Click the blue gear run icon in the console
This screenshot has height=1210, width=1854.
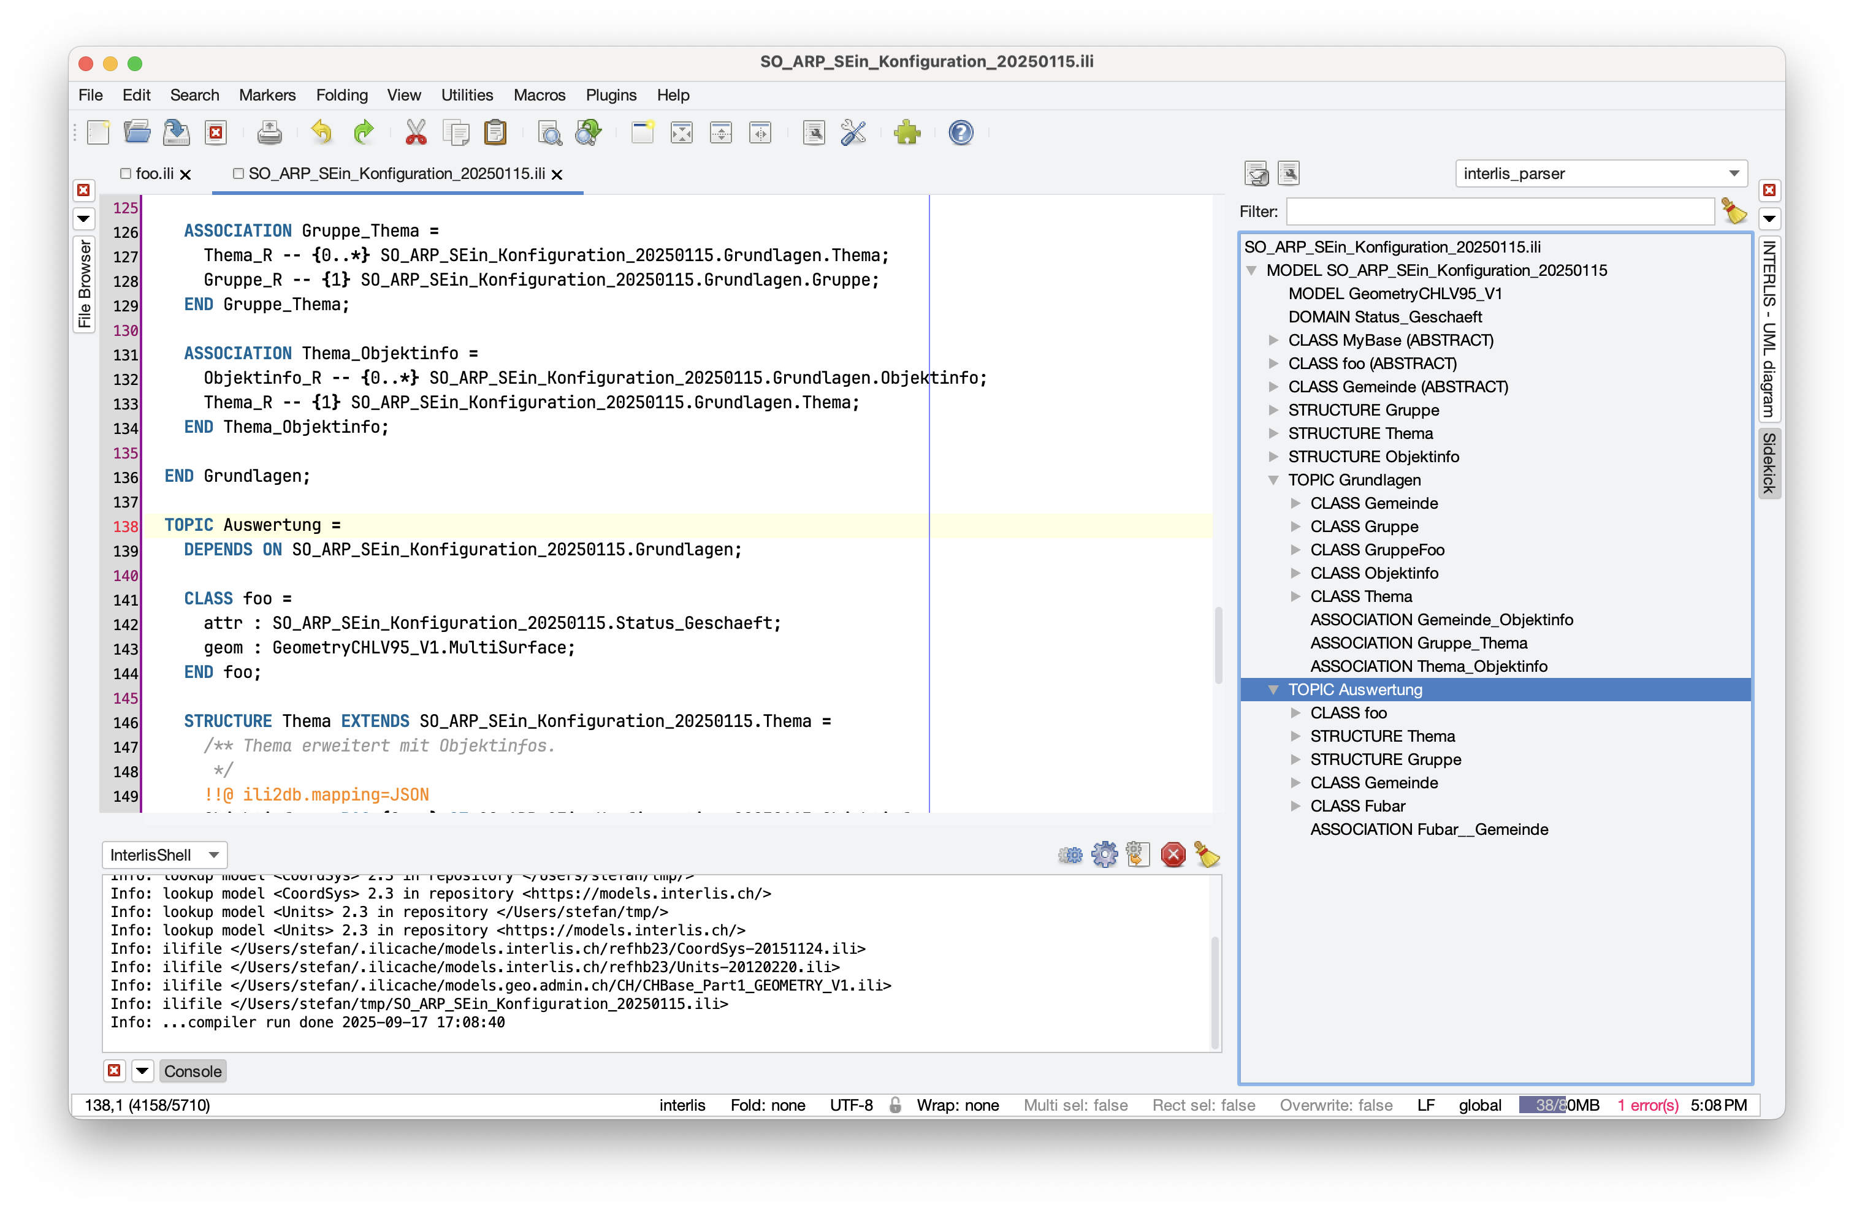click(x=1105, y=855)
